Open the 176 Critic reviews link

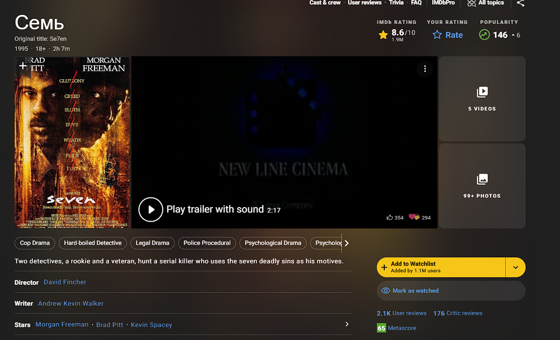(x=458, y=313)
